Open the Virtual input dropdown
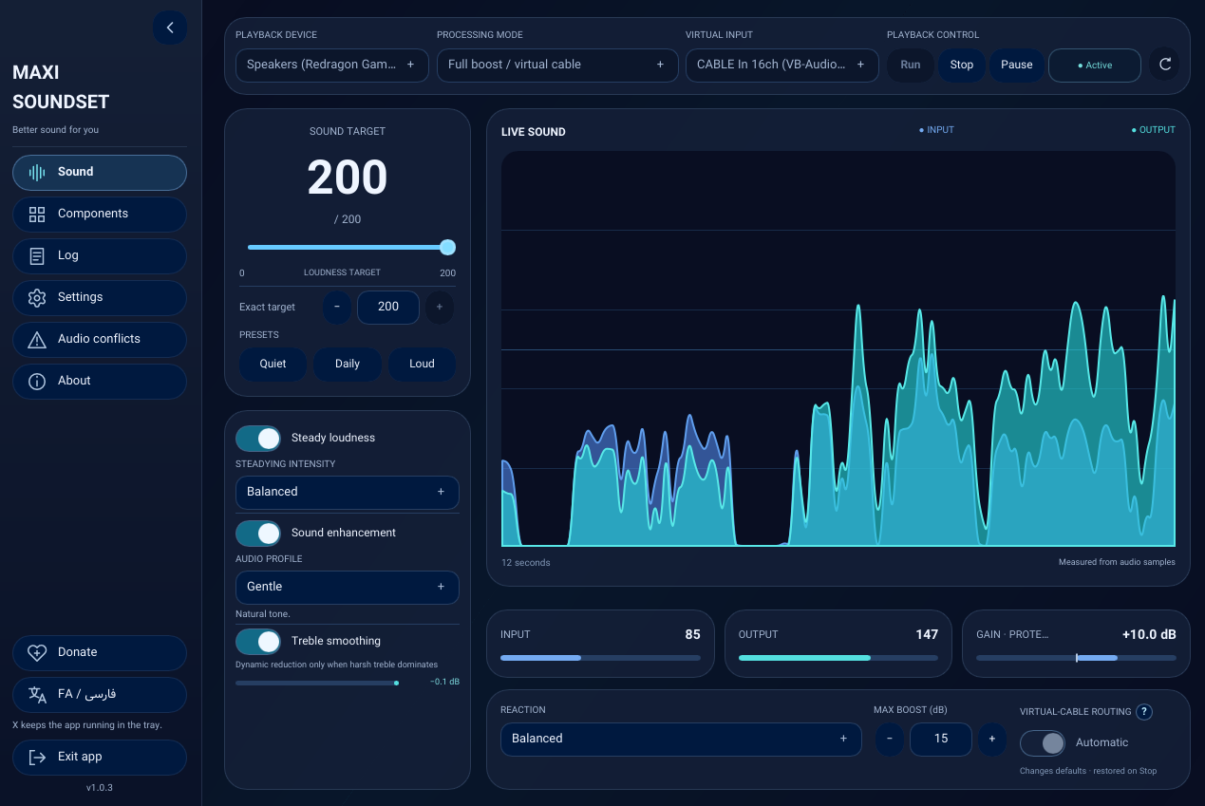This screenshot has height=806, width=1205. [x=781, y=65]
